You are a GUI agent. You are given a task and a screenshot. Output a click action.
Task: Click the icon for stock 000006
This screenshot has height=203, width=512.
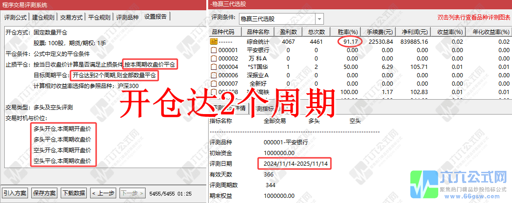214,75
